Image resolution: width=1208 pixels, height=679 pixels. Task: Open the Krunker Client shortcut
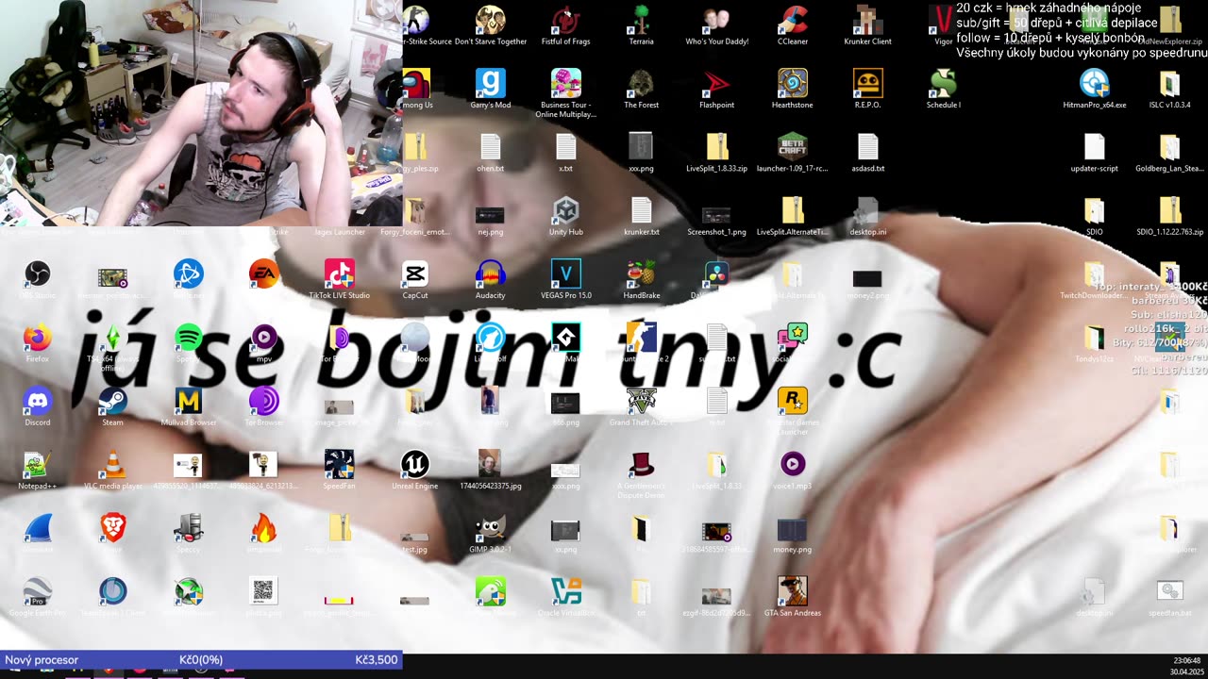[868, 25]
